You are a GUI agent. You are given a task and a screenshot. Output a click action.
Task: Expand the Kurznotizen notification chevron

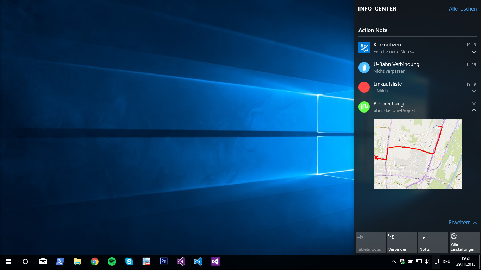coord(474,52)
